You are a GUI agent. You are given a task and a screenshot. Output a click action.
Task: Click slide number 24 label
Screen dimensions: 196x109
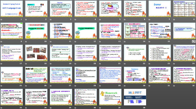pos(193,64)
